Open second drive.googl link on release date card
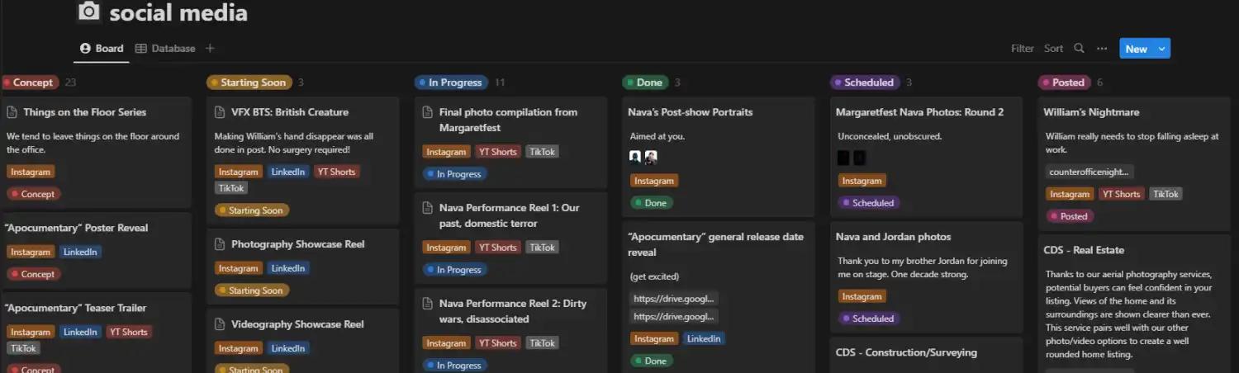The image size is (1239, 373). pyautogui.click(x=673, y=317)
